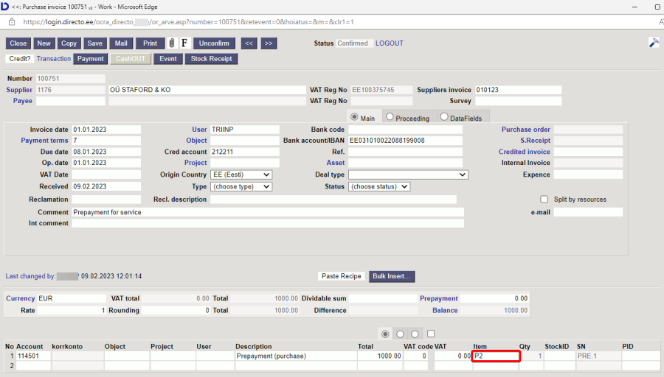The width and height of the screenshot is (664, 377).
Task: Click the Description cell Prepayment (purchase)
Action: click(296, 356)
